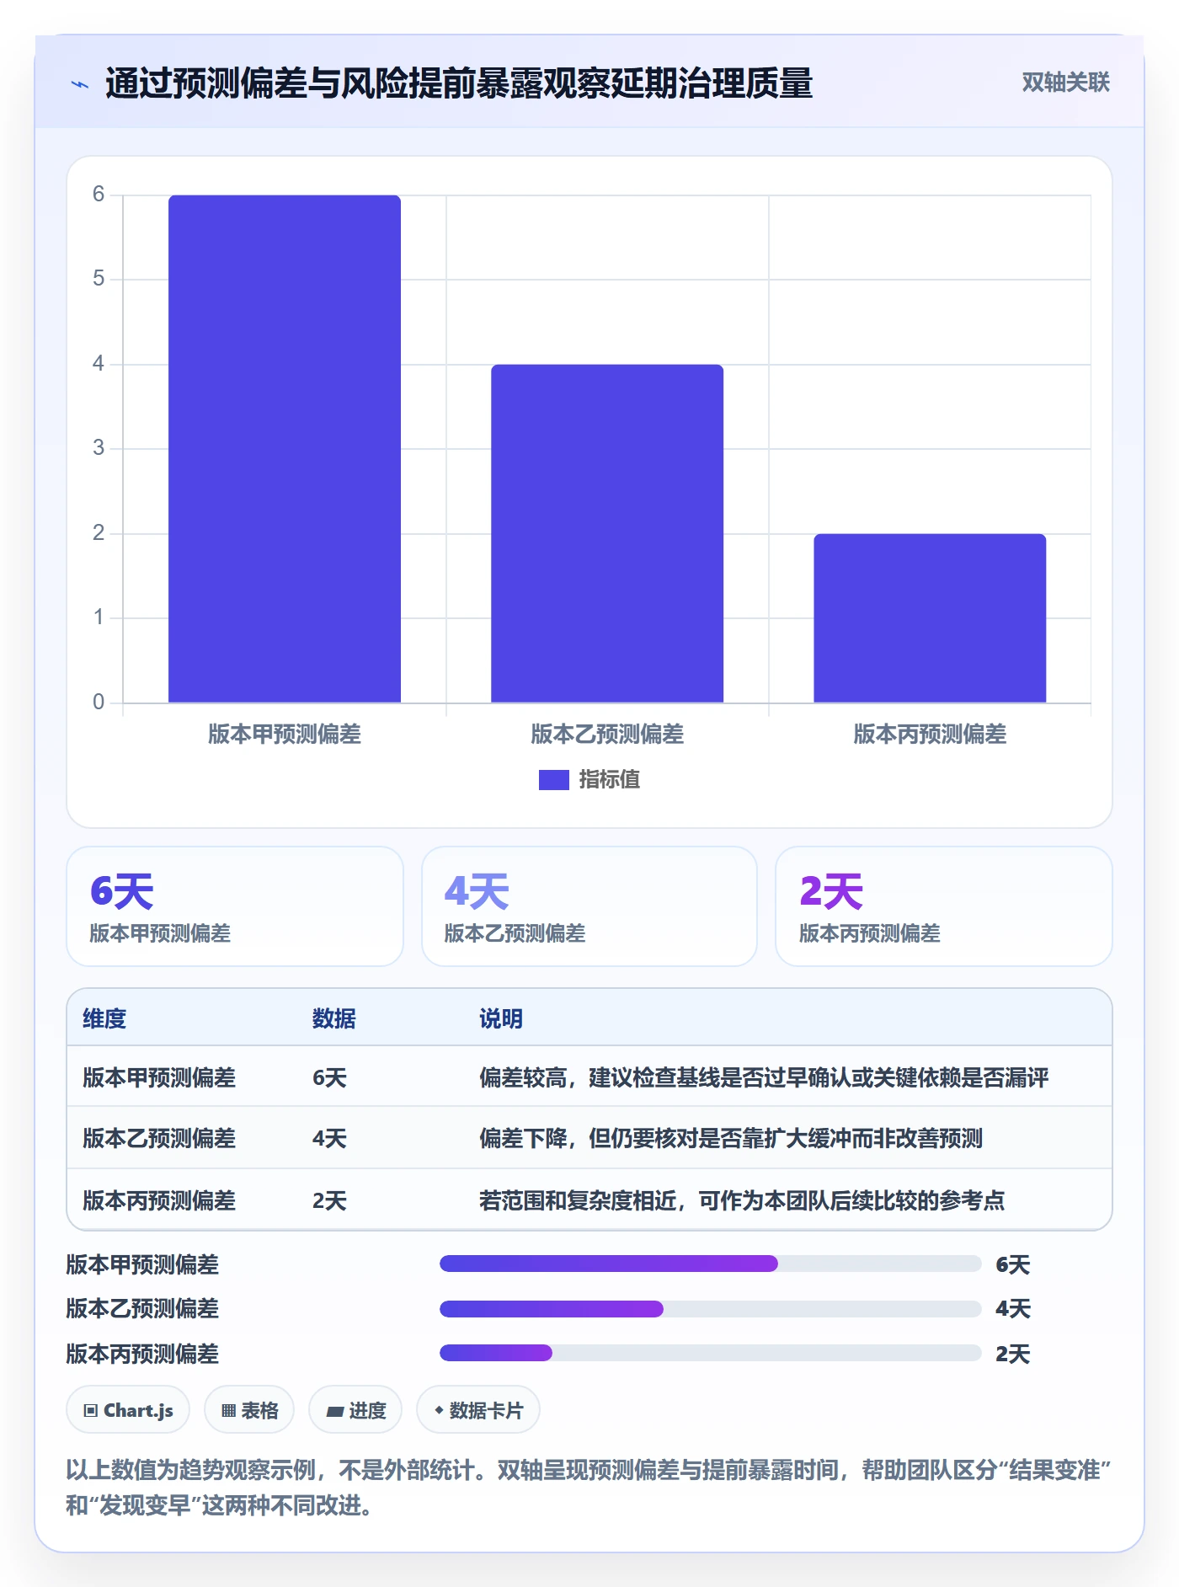
Task: Click the 版本甲预测偏差 bar in the chart
Action: (x=285, y=449)
